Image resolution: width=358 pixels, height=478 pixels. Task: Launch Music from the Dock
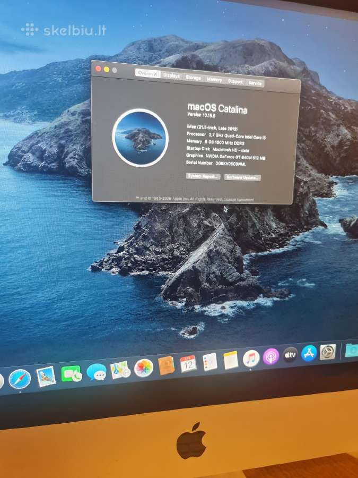251,358
